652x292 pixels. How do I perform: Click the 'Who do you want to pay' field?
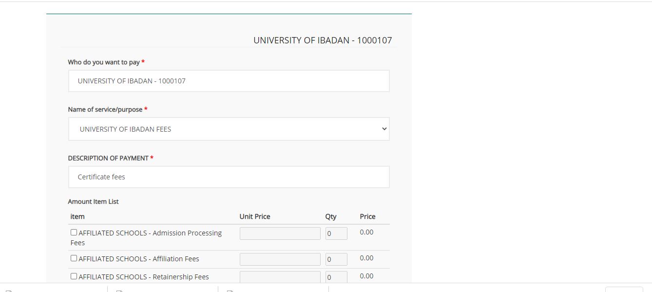(229, 81)
